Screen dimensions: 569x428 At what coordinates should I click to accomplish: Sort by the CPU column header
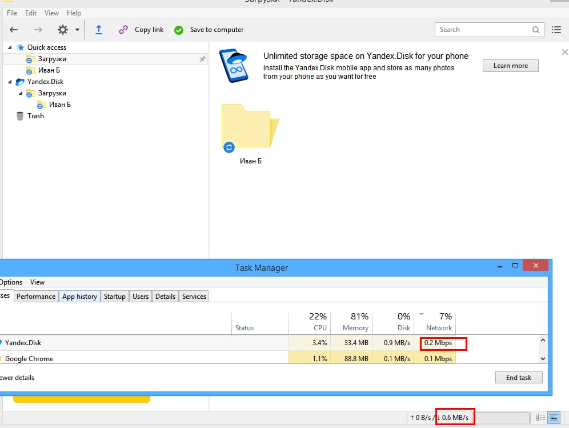310,322
